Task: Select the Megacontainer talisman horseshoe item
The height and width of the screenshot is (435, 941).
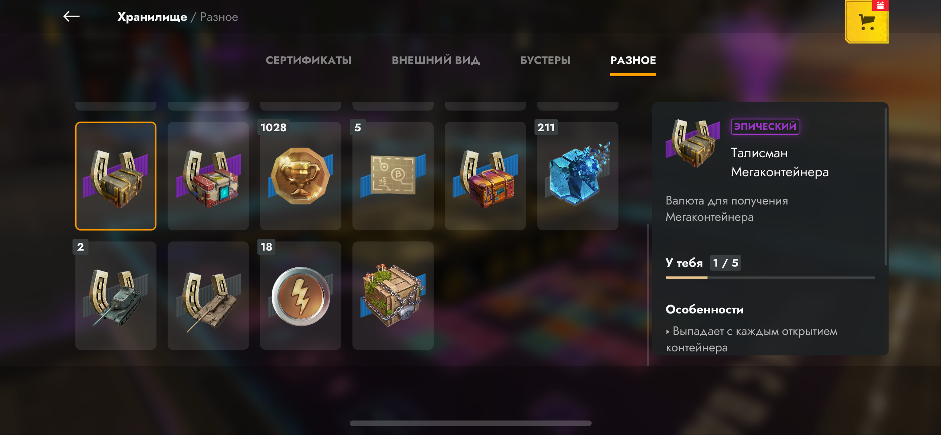Action: click(x=116, y=176)
